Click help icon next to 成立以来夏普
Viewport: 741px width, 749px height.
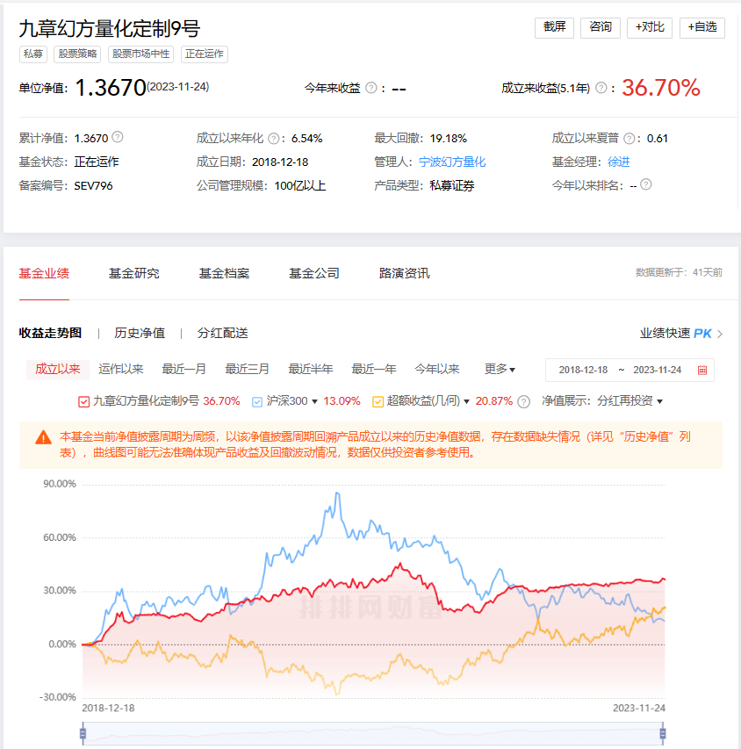click(x=629, y=139)
